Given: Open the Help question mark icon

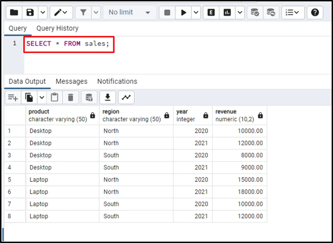Looking at the screenshot, I should point(315,13).
